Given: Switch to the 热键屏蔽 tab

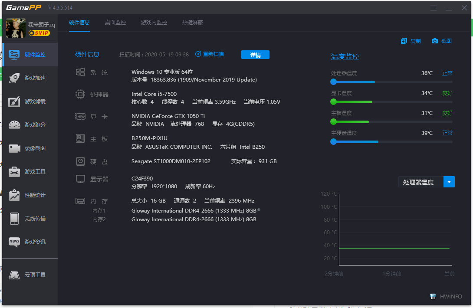Looking at the screenshot, I should coord(192,23).
